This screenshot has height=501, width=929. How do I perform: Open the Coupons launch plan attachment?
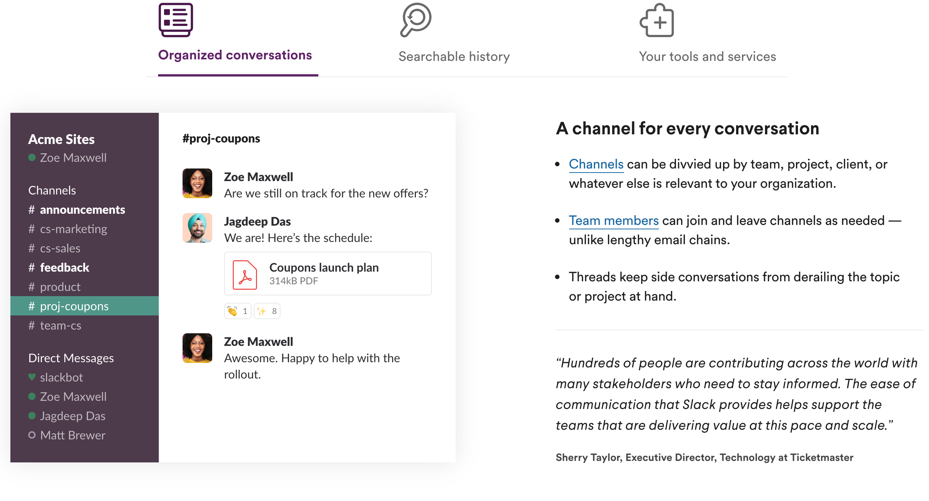tap(324, 268)
